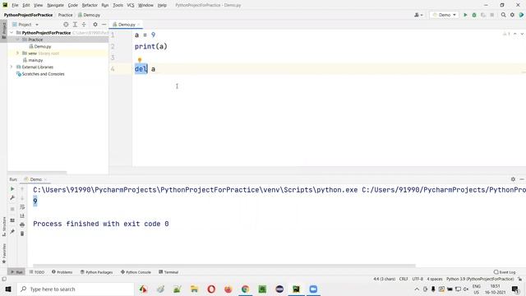The width and height of the screenshot is (526, 296).
Task: Open the TODO tool window
Action: (37, 272)
